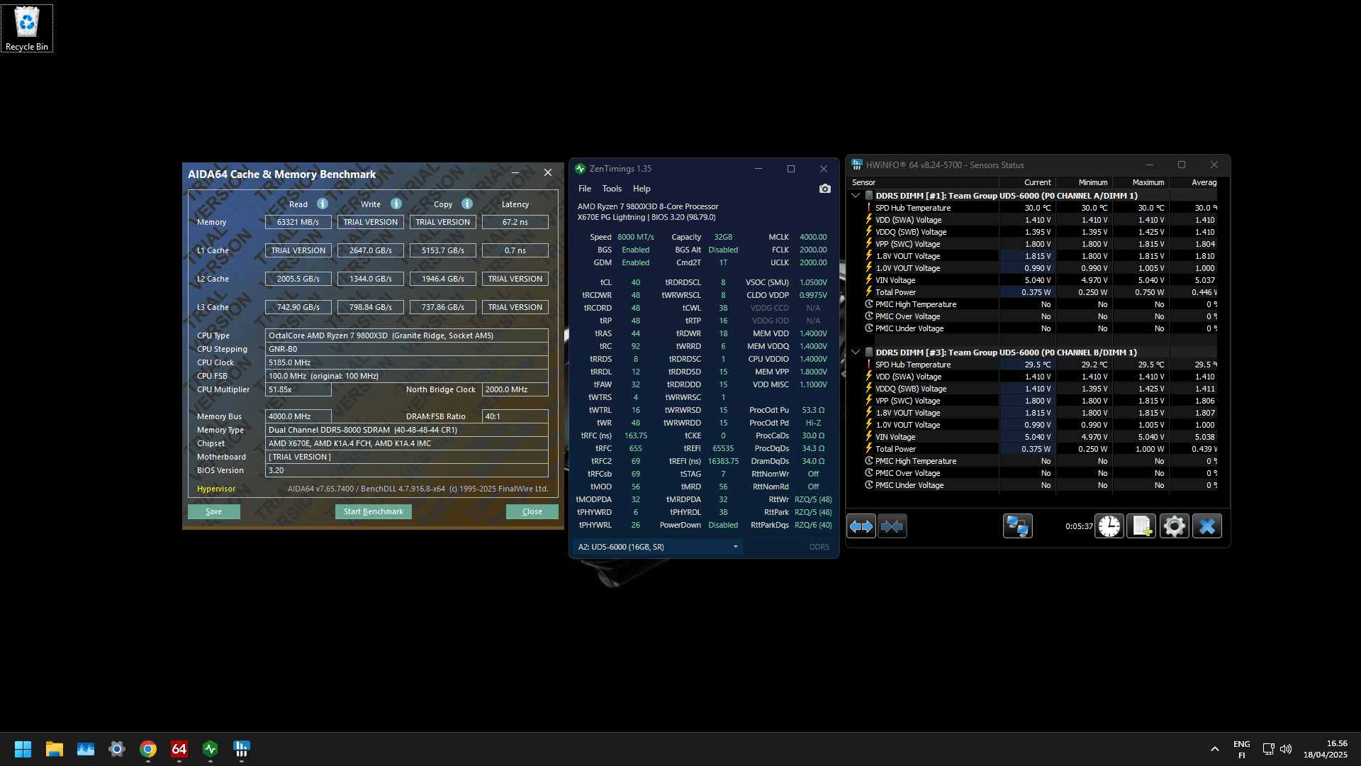Click the info icon next to Write
This screenshot has width=1361, height=766.
tap(396, 204)
